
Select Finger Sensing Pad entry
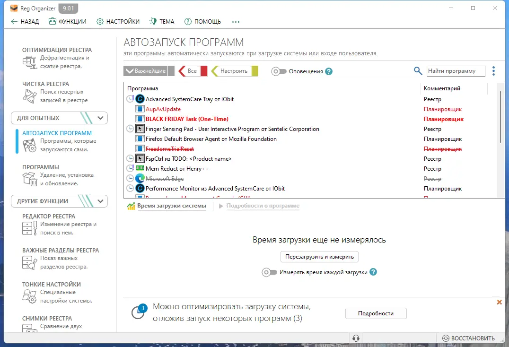pyautogui.click(x=232, y=129)
